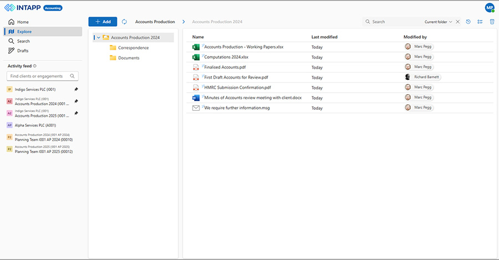Open the recent history clock icon
Image resolution: width=499 pixels, height=260 pixels.
point(469,22)
